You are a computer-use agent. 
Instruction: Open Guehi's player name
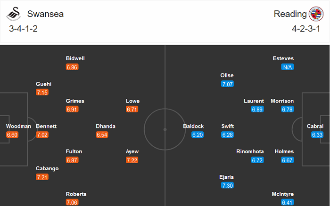point(43,84)
